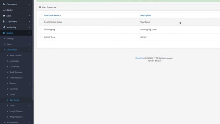Expand the Maintenance submenu chevron
This screenshot has height=124, width=220.
(x=29, y=123)
